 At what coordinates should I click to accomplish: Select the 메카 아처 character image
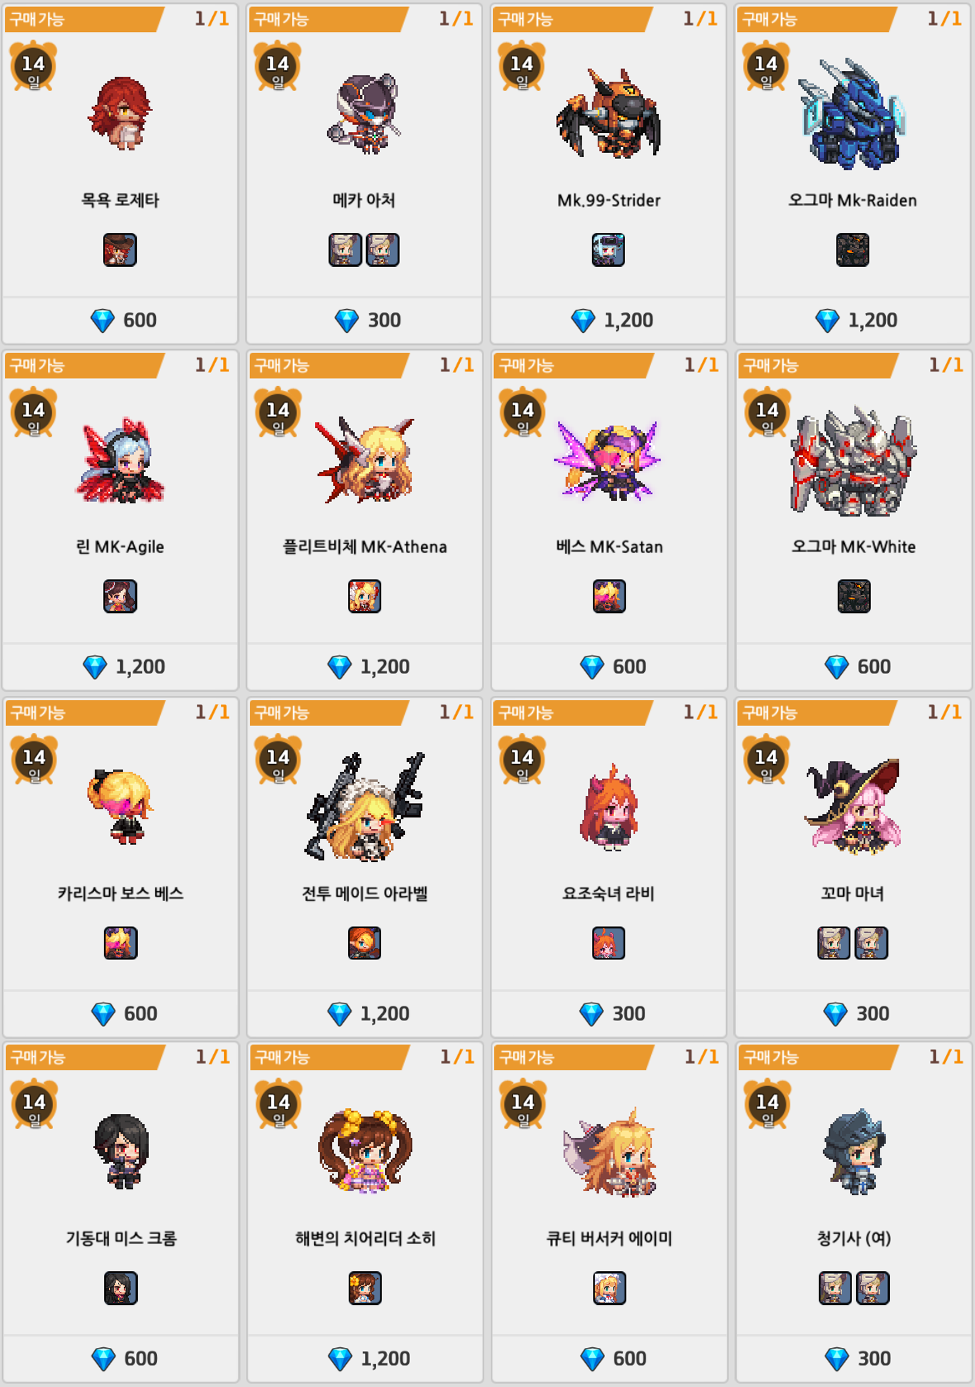[364, 113]
